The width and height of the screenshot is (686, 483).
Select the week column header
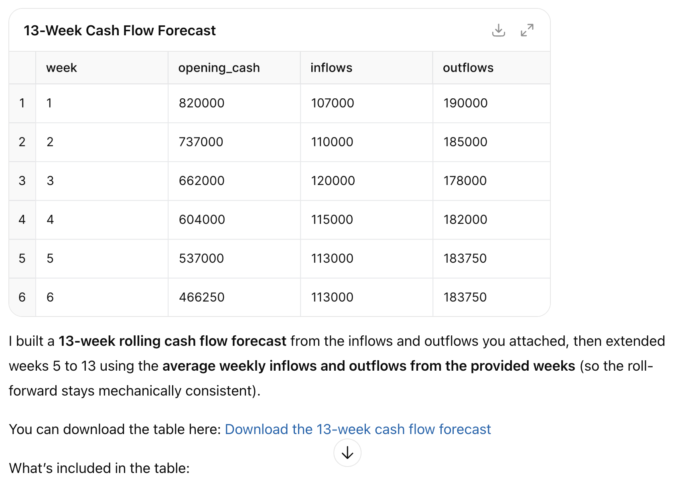[x=61, y=68]
